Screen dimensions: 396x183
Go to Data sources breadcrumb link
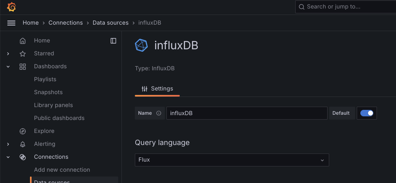point(111,23)
